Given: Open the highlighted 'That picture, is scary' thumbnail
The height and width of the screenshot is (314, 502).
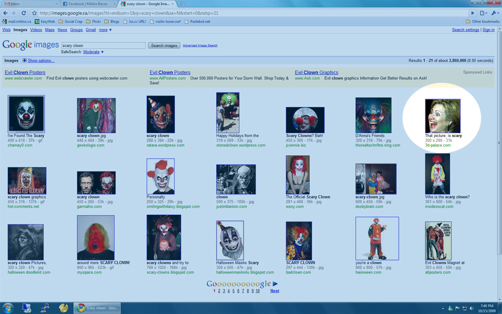Looking at the screenshot, I should coord(443,116).
